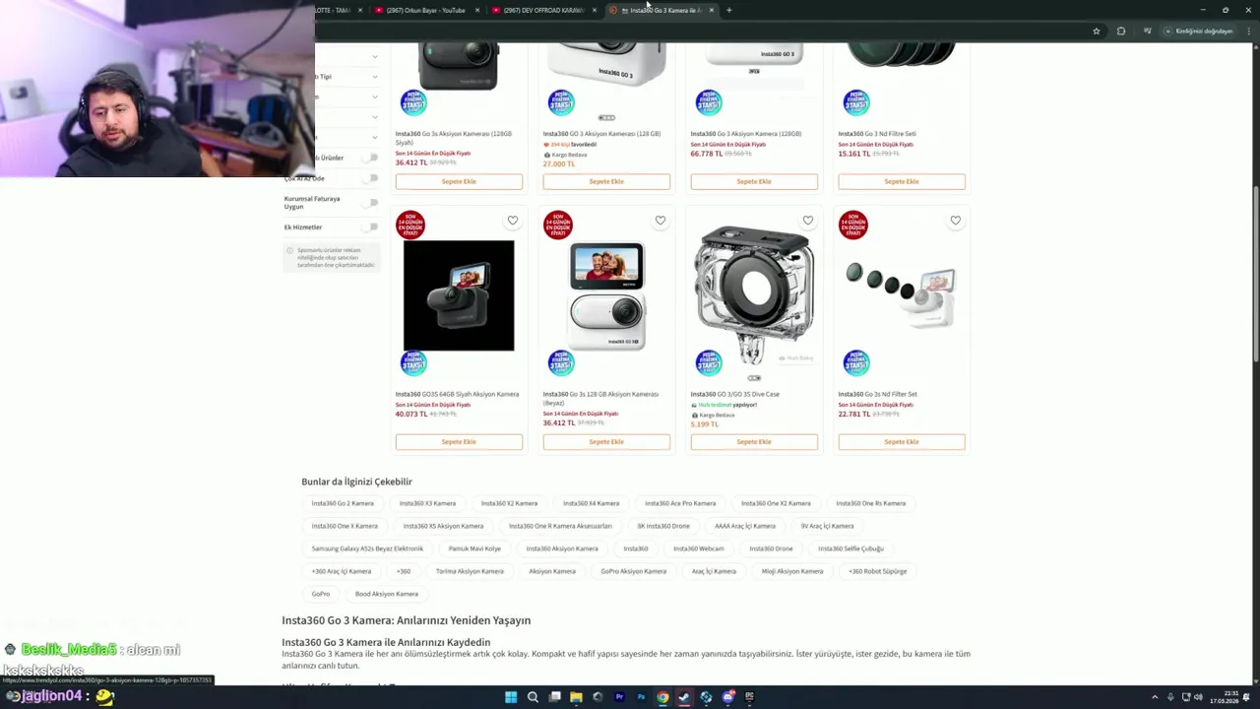
Task: Open the Samsung Galaxy A52s Beyaz Elektronik suggestion
Action: [x=367, y=548]
